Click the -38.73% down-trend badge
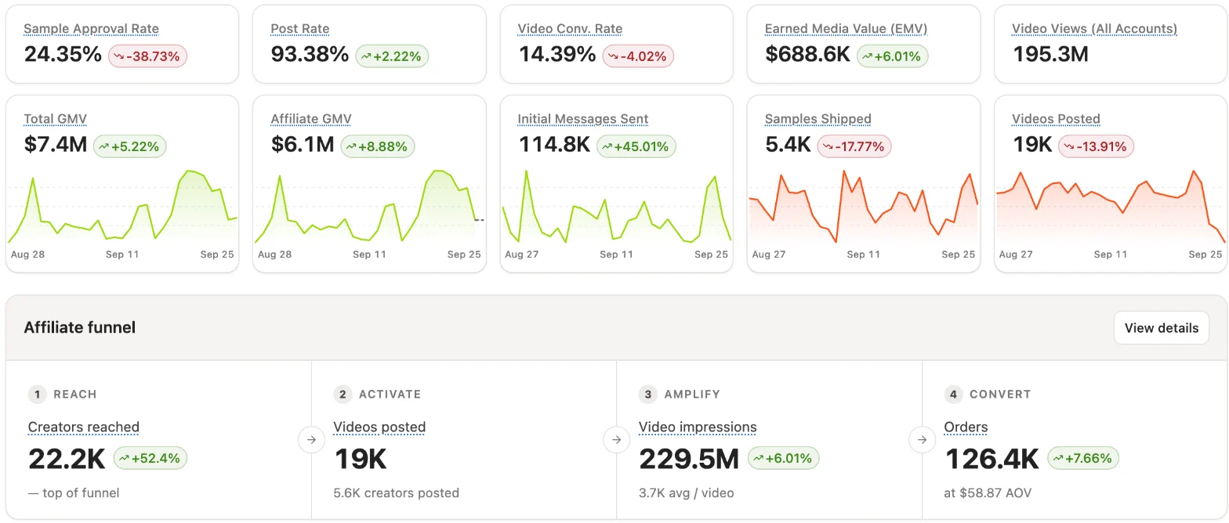 click(148, 56)
